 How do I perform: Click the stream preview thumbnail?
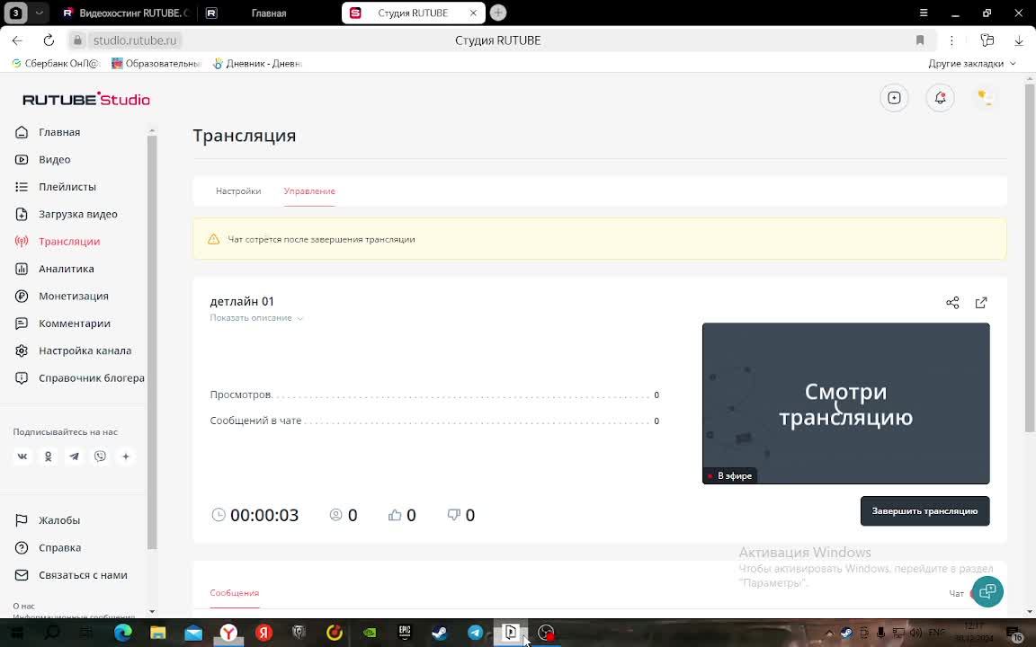(845, 403)
